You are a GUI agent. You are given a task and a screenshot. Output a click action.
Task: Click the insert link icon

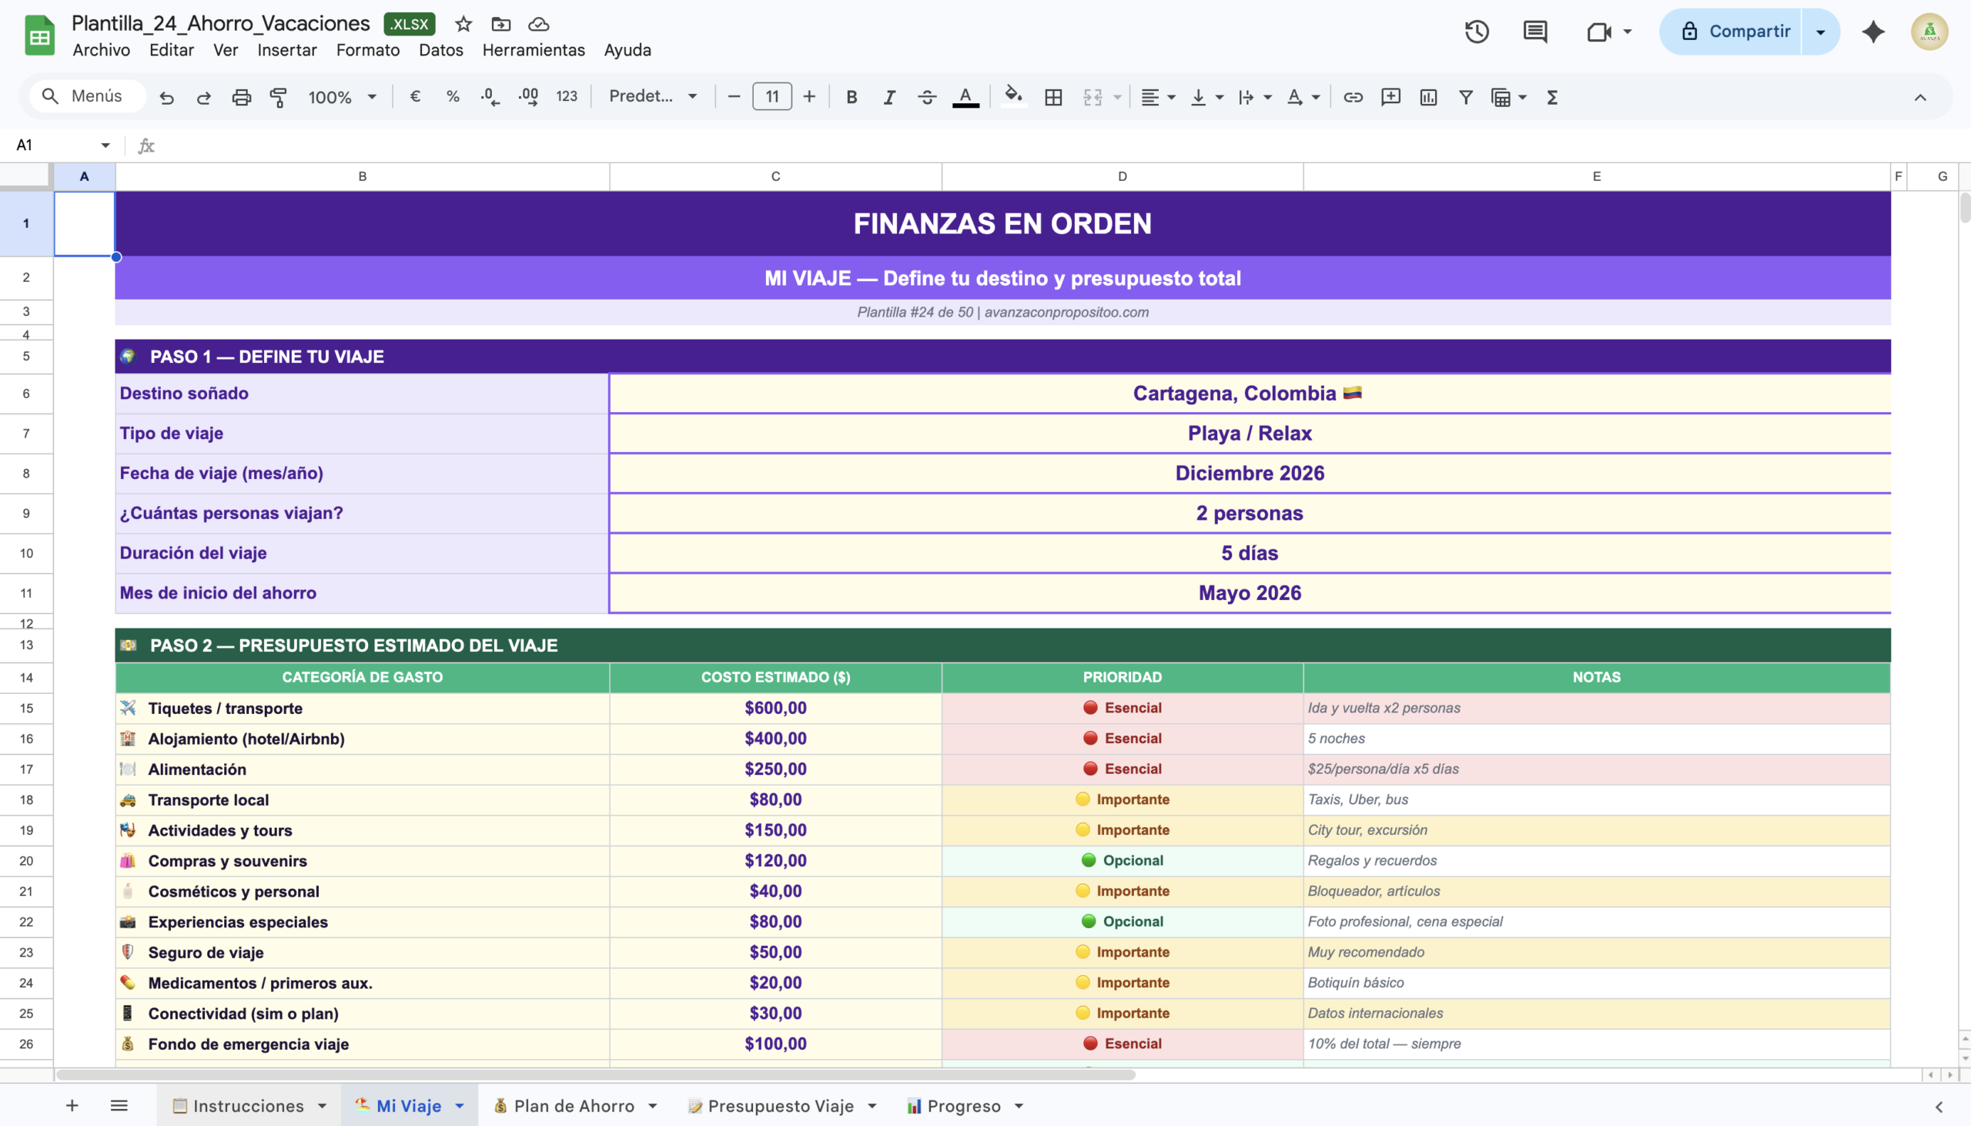(1353, 98)
